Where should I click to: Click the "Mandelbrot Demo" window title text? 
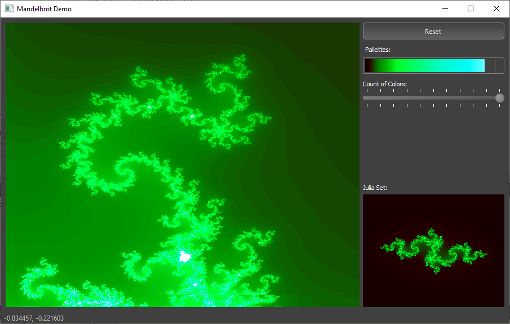coord(44,9)
